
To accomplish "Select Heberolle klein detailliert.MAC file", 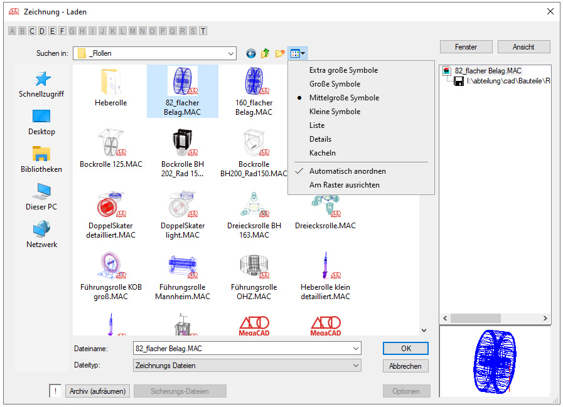I will tap(325, 276).
